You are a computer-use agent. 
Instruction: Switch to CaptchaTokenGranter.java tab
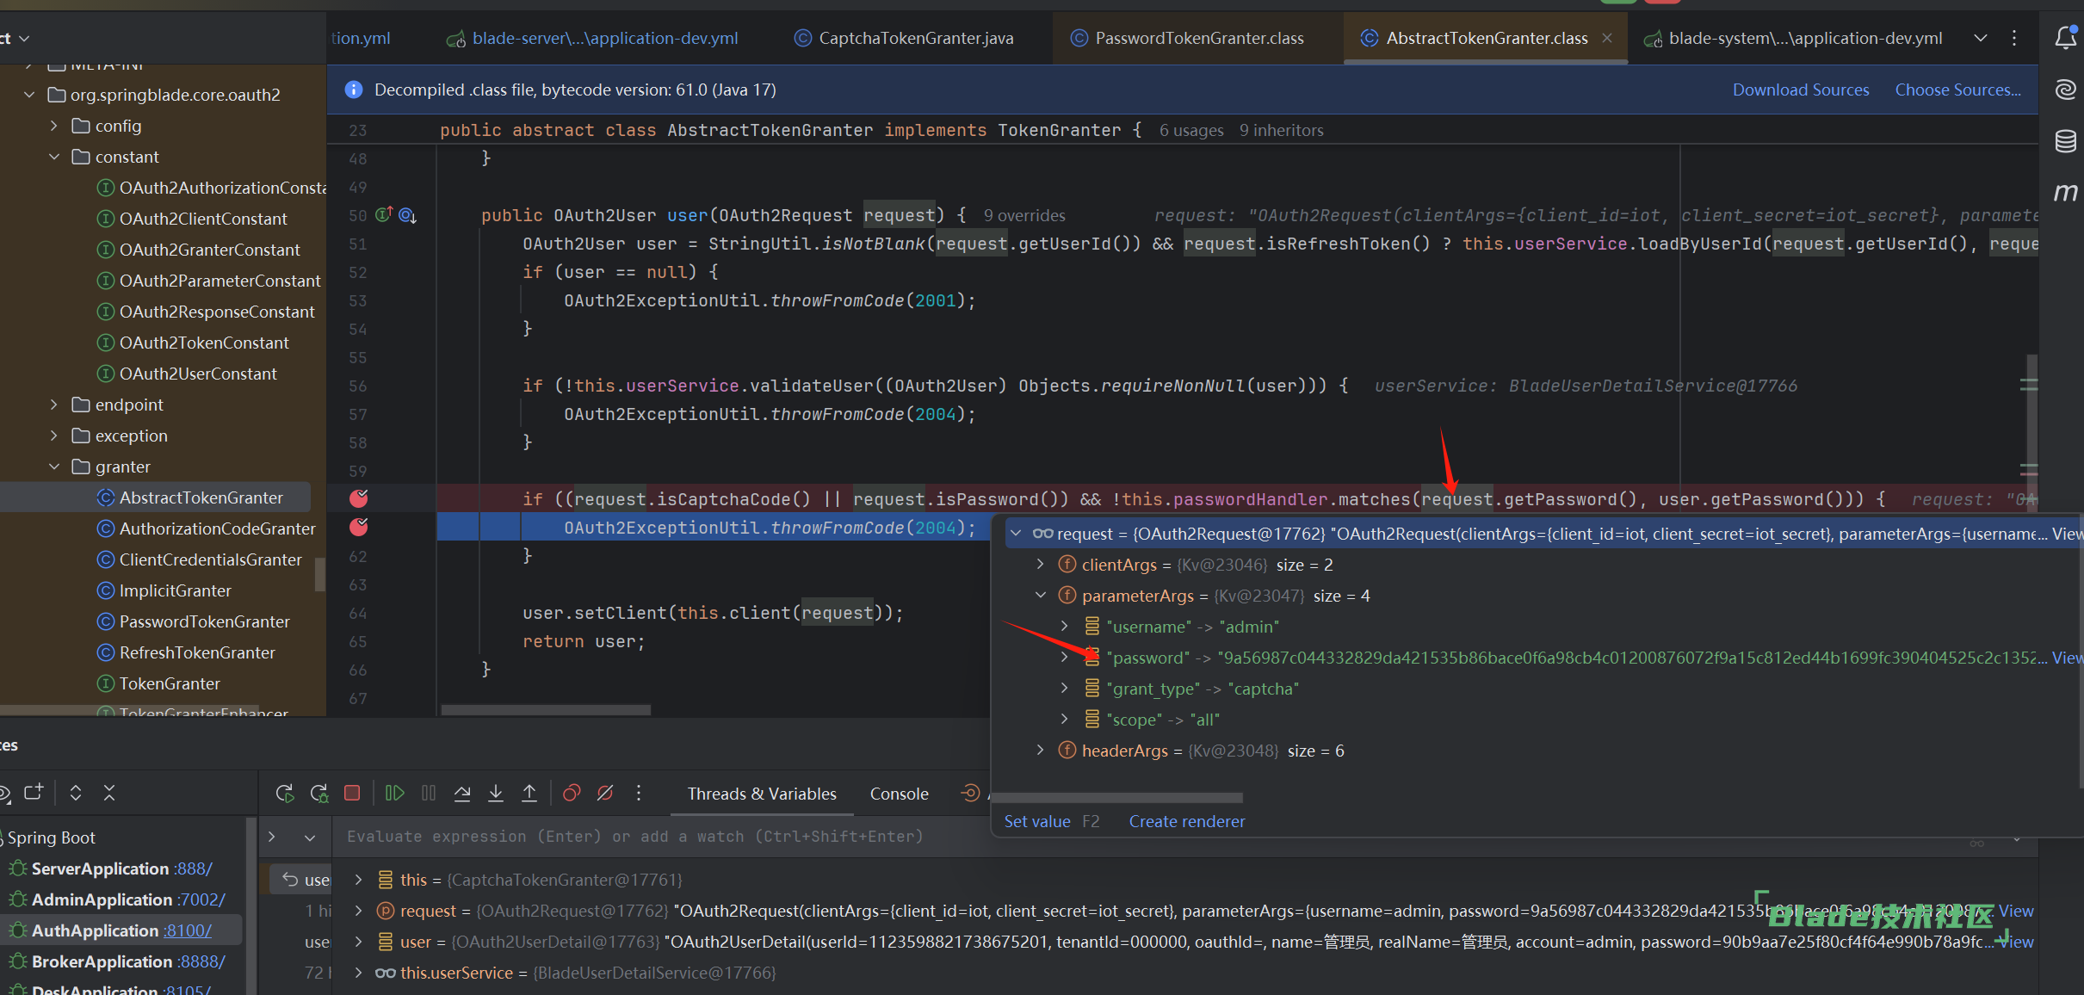(904, 38)
